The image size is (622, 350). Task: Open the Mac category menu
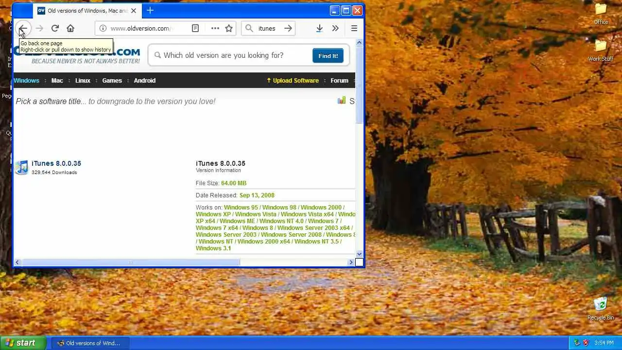[57, 81]
